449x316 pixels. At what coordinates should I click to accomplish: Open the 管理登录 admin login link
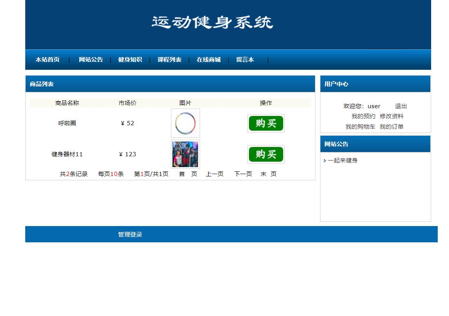click(x=130, y=234)
